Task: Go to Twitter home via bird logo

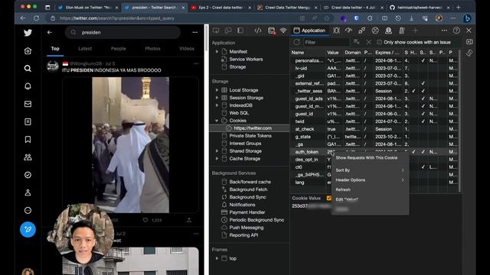Action: 28,33
